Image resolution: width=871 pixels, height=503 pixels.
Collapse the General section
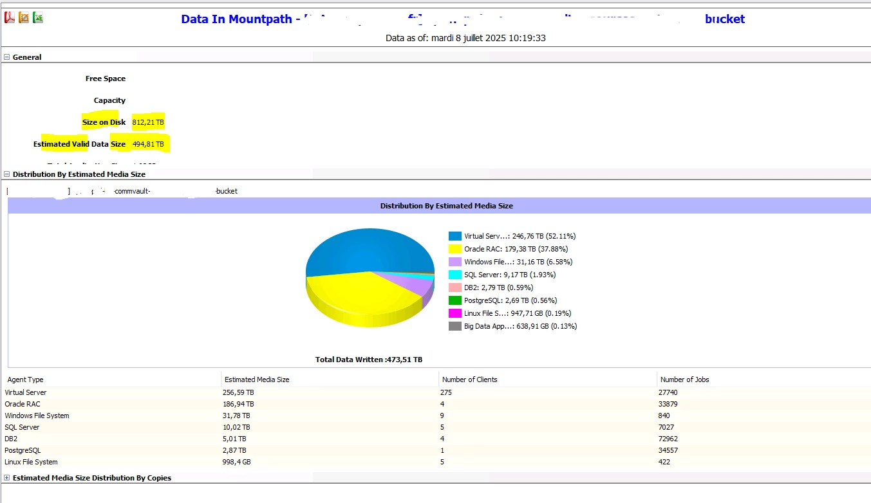[x=7, y=57]
